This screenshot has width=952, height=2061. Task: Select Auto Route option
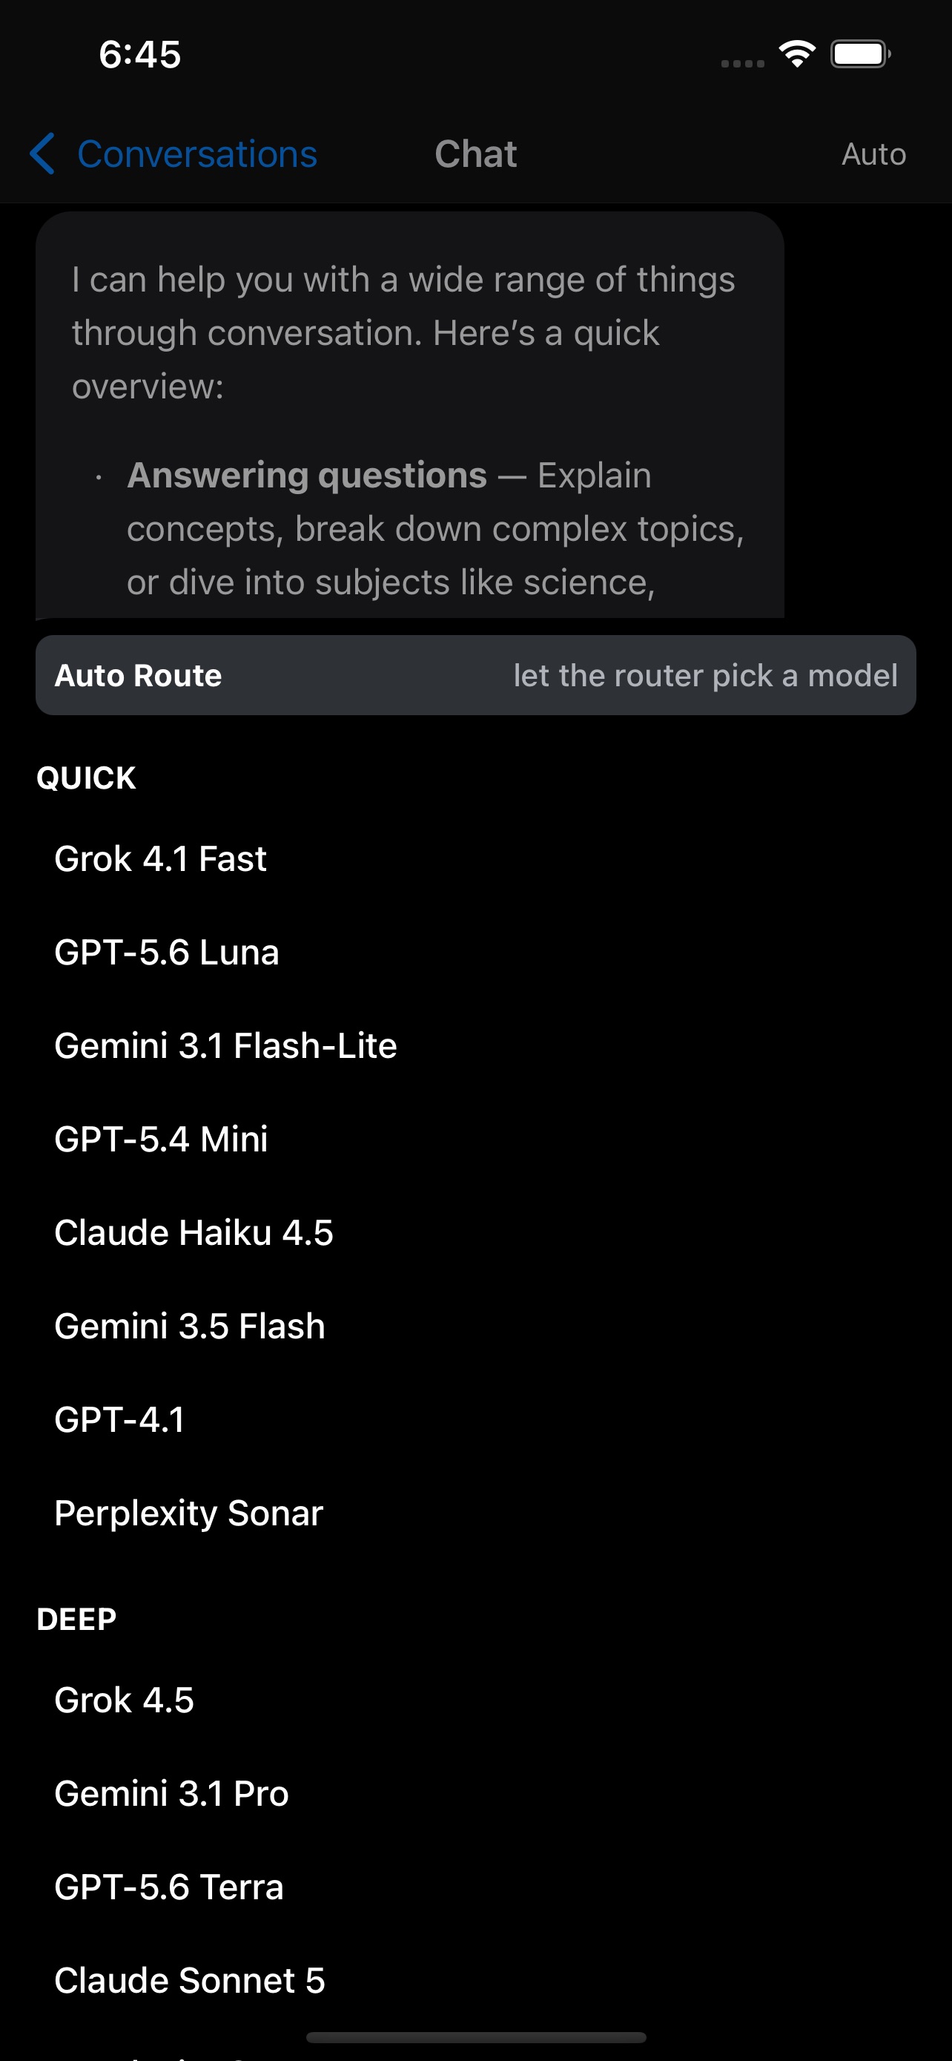click(x=475, y=675)
